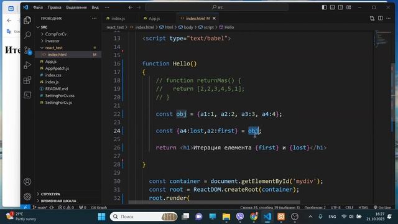
Task: Open the Выделение menu
Action: (x=76, y=7)
